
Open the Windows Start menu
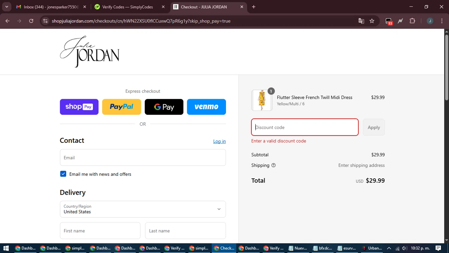click(x=6, y=248)
